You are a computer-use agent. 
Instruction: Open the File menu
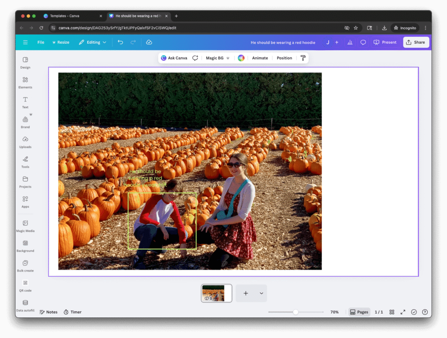coord(41,42)
